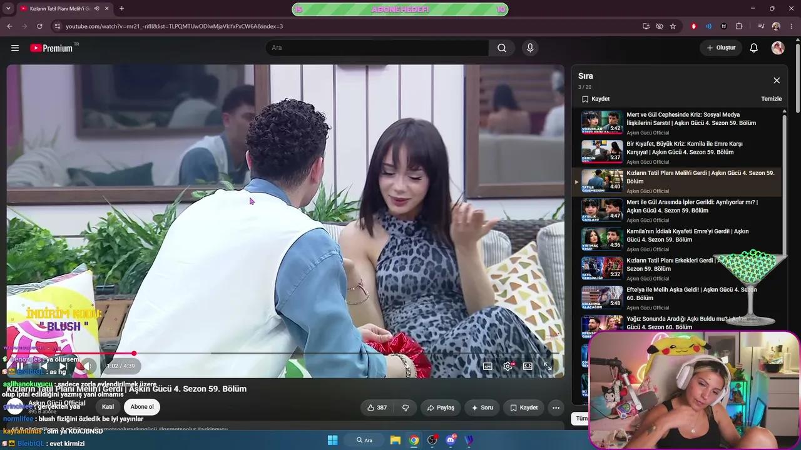This screenshot has width=801, height=450.
Task: Switch to Chrome in the taskbar
Action: (414, 440)
